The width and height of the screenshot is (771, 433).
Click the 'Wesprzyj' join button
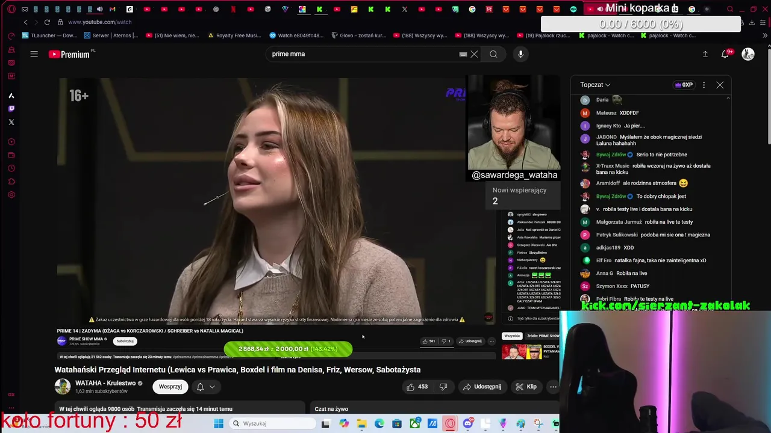coord(170,387)
